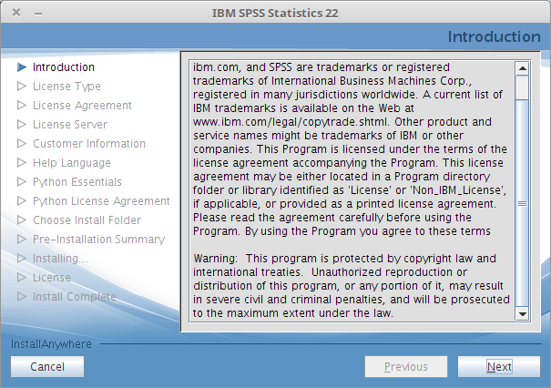Select the Choose Install Folder step
551x388 pixels.
pyautogui.click(x=87, y=220)
